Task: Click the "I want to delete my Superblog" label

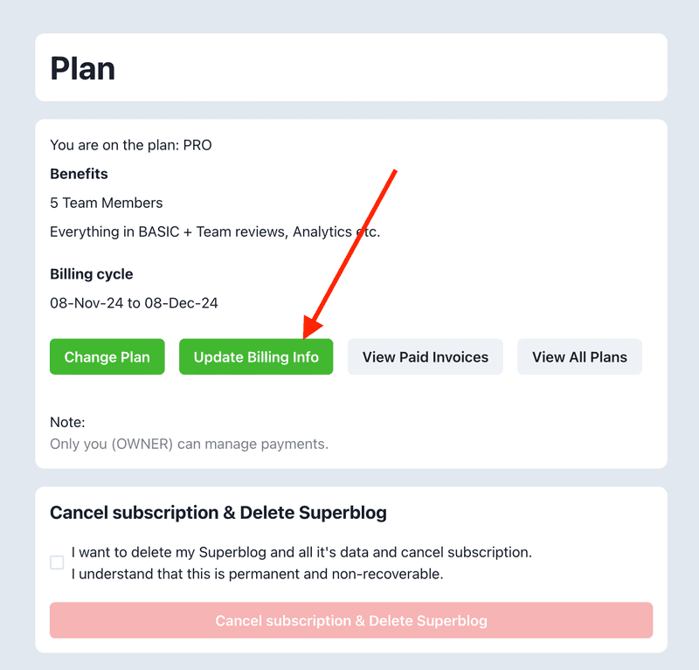Action: coord(301,552)
